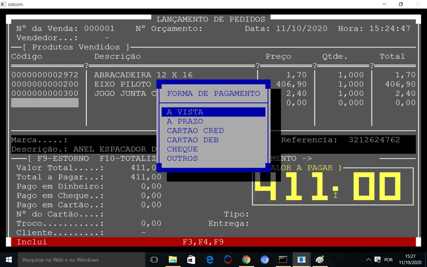Restore the sistcom window size
427x267 pixels.
click(401, 4)
